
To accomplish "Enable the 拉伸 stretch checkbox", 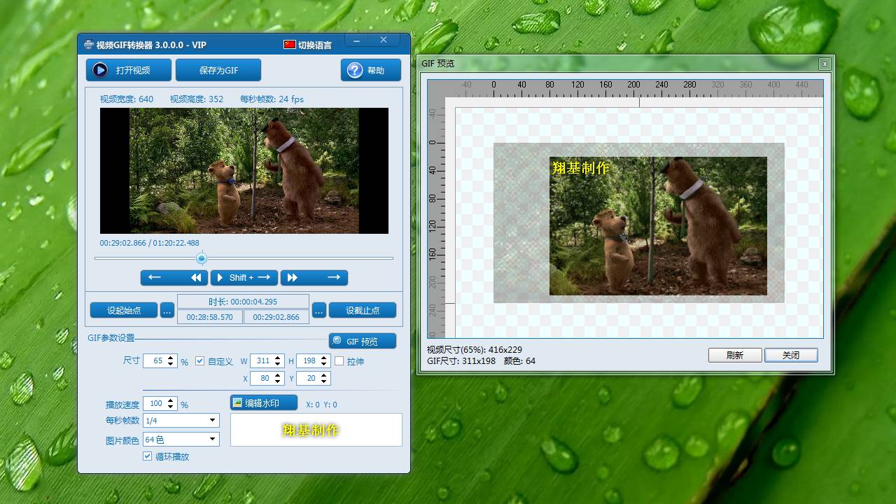I will point(339,361).
